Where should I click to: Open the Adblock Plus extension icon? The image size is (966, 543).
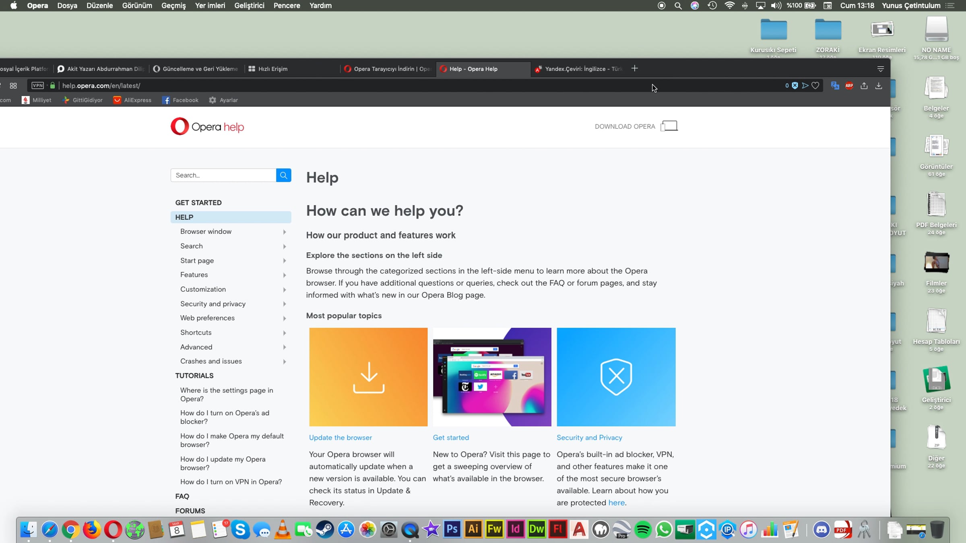(849, 85)
